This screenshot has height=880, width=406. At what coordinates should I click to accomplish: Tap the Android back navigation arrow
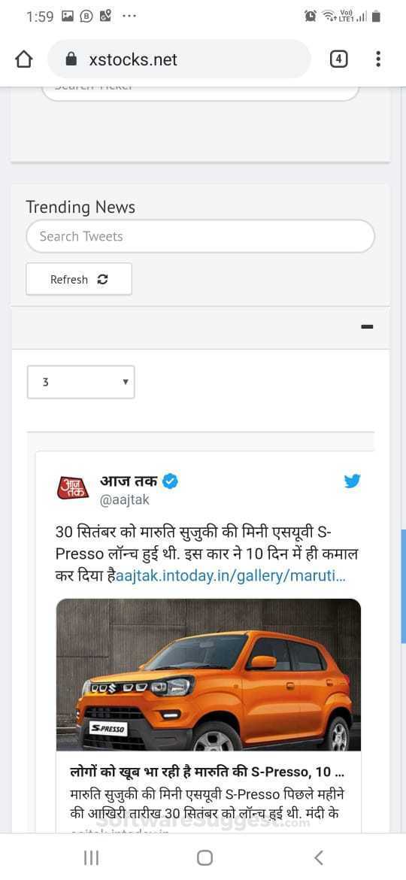coord(318,857)
